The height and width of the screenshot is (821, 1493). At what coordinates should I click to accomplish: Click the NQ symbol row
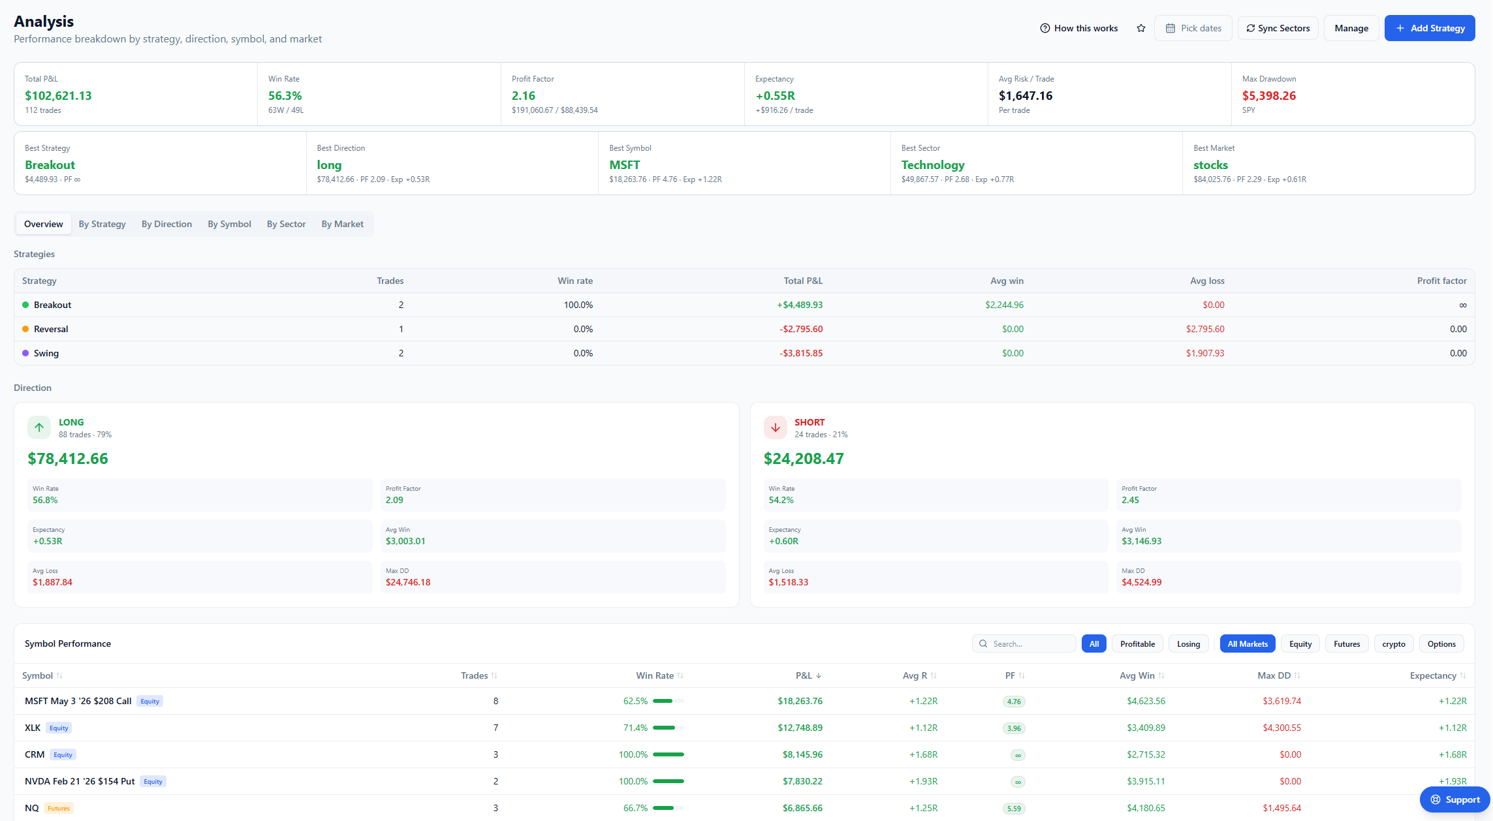pyautogui.click(x=744, y=808)
